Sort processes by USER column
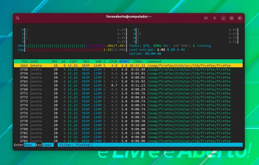 [x=34, y=62]
